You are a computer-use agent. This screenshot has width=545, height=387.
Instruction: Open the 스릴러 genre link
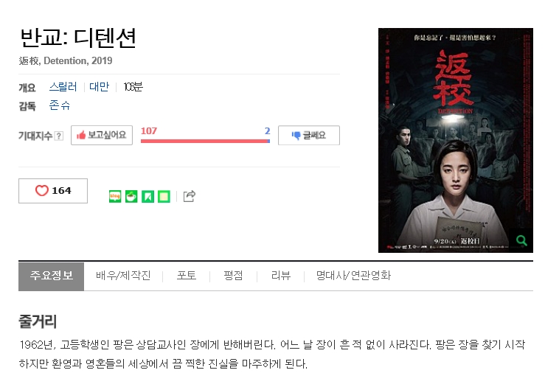[63, 86]
